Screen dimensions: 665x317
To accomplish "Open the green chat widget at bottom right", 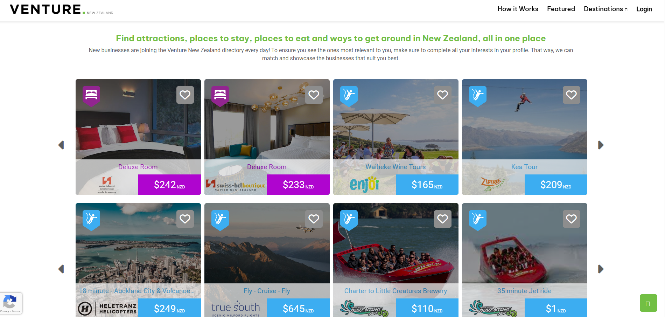I will click(649, 303).
